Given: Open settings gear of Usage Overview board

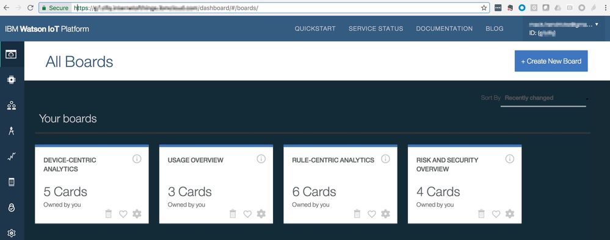Looking at the screenshot, I should (x=261, y=214).
